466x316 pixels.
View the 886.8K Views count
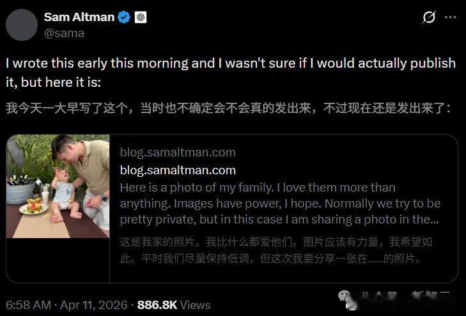[x=174, y=305]
